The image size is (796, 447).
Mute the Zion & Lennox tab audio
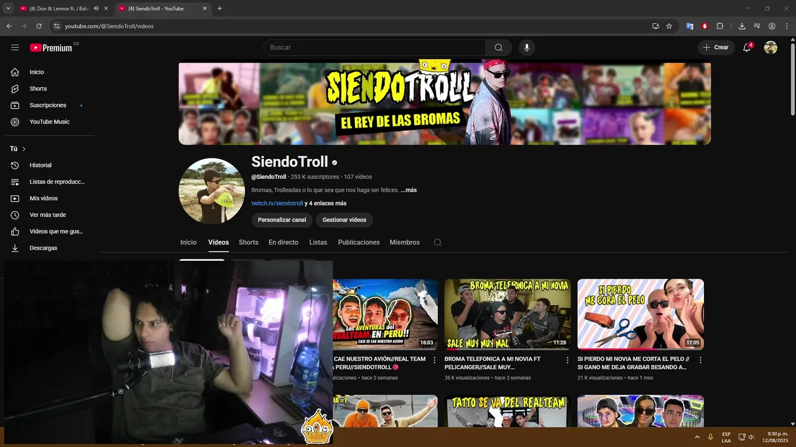(96, 9)
